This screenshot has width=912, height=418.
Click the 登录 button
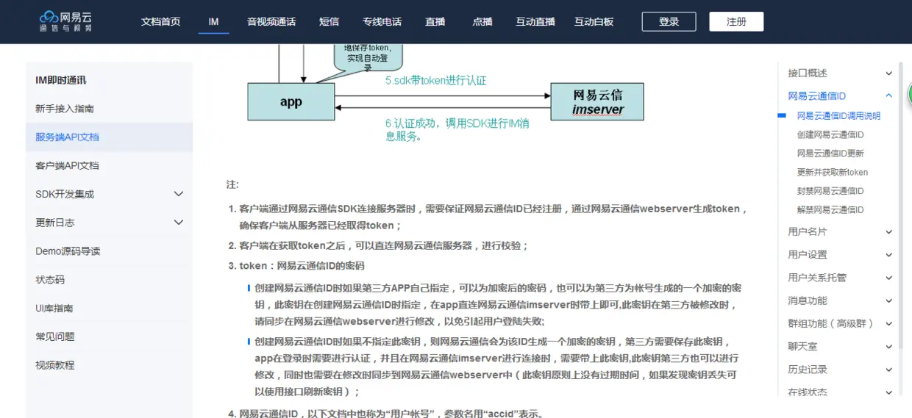tap(669, 21)
